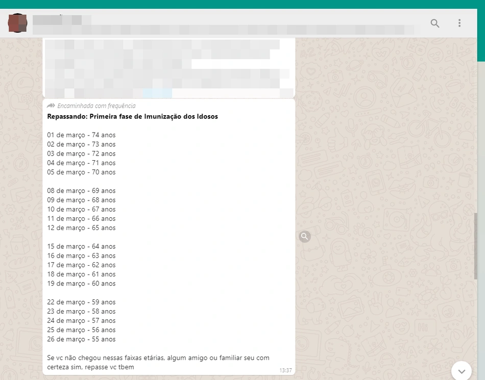Viewport: 485px width, 380px height.
Task: Click line '10 de março - 67 anos'
Action: click(x=81, y=209)
